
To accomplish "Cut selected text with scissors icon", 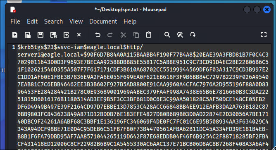I will click(123, 35).
